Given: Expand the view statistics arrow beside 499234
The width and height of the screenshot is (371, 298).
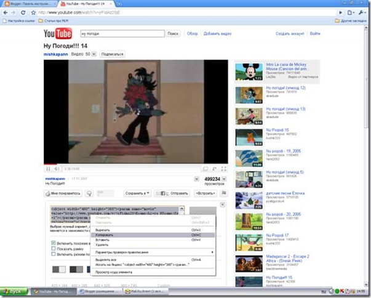Looking at the screenshot, I should [224, 179].
